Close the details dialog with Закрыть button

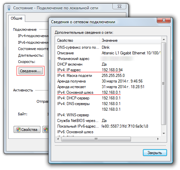coord(155,152)
